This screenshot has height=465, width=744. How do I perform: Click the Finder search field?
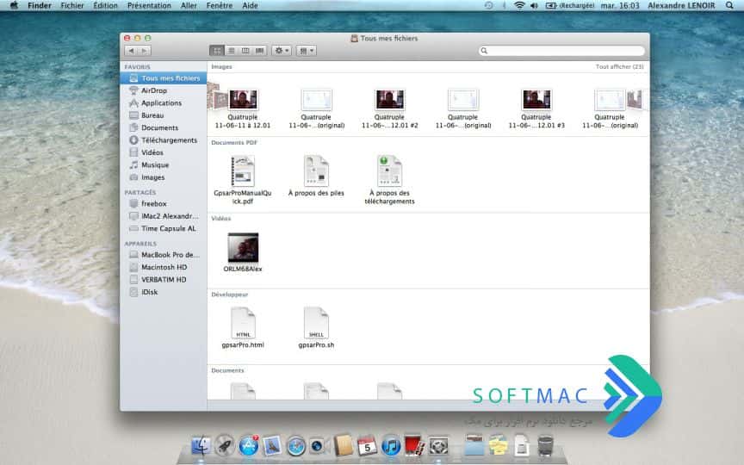click(561, 51)
